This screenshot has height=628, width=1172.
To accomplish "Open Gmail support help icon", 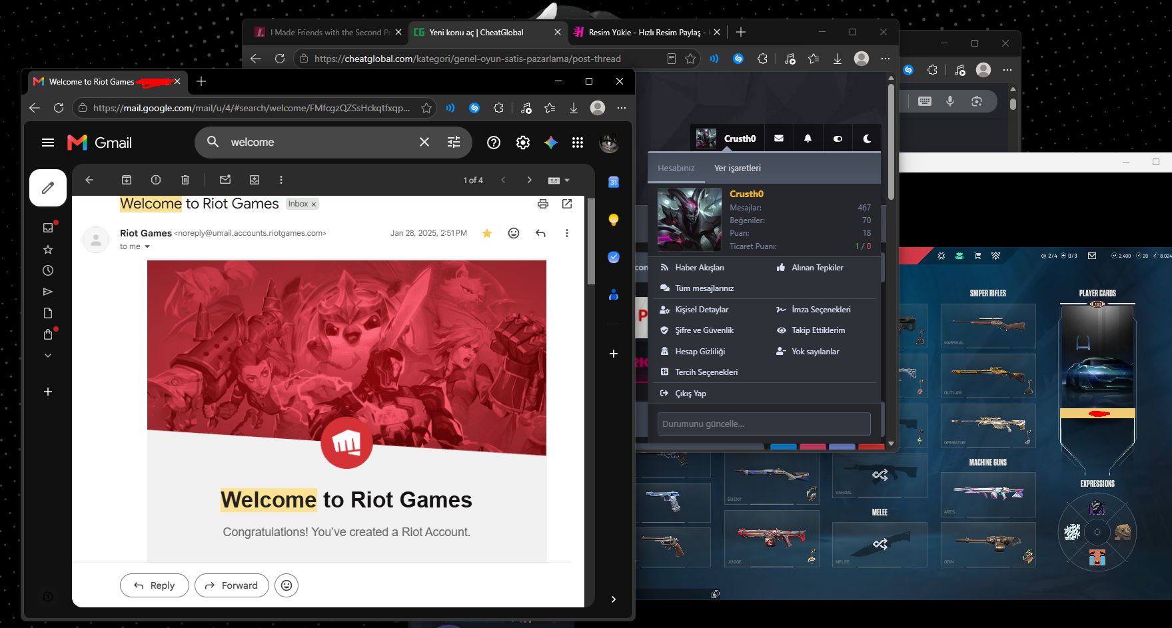I will (494, 143).
